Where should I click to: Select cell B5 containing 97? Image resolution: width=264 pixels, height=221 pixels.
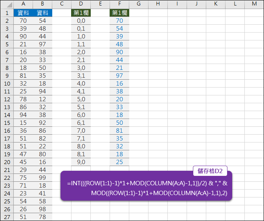[42, 44]
